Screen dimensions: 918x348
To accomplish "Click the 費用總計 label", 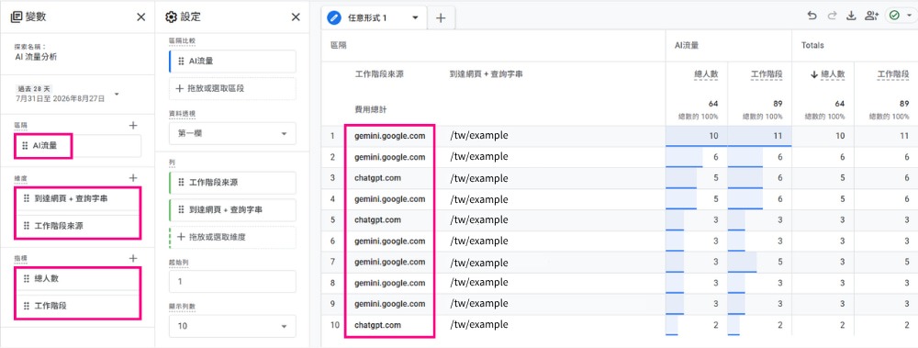I will [x=371, y=109].
